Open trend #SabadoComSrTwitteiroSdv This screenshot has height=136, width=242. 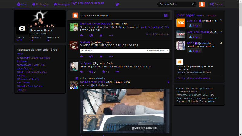pos(31,65)
